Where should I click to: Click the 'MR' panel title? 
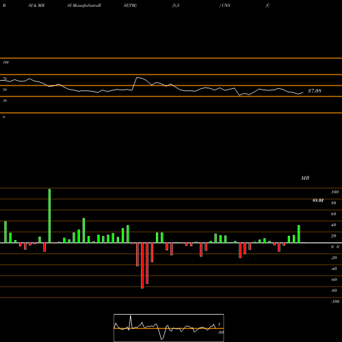305,178
